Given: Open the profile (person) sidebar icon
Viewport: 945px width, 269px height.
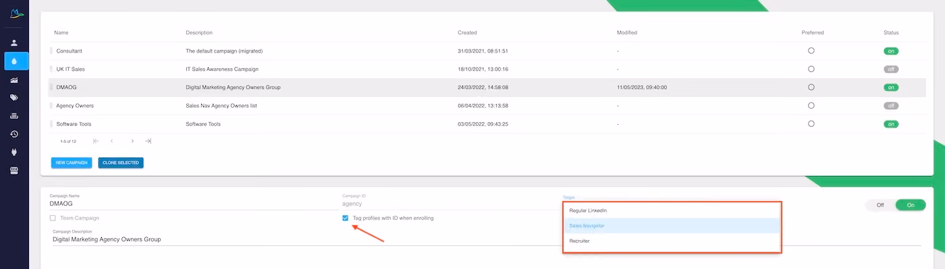Looking at the screenshot, I should click(14, 43).
